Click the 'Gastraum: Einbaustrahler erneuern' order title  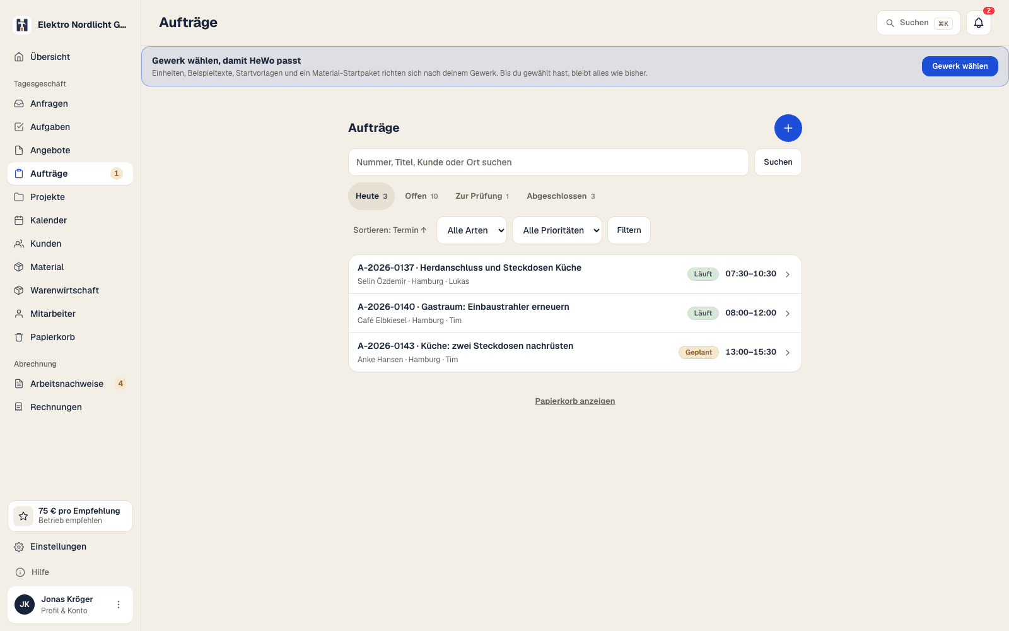click(495, 307)
